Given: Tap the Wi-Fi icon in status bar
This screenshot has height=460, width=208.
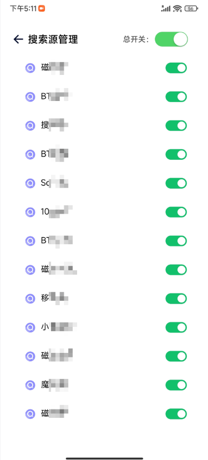Looking at the screenshot, I should coord(177,8).
